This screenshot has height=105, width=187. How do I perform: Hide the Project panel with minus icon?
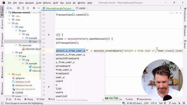[39, 8]
